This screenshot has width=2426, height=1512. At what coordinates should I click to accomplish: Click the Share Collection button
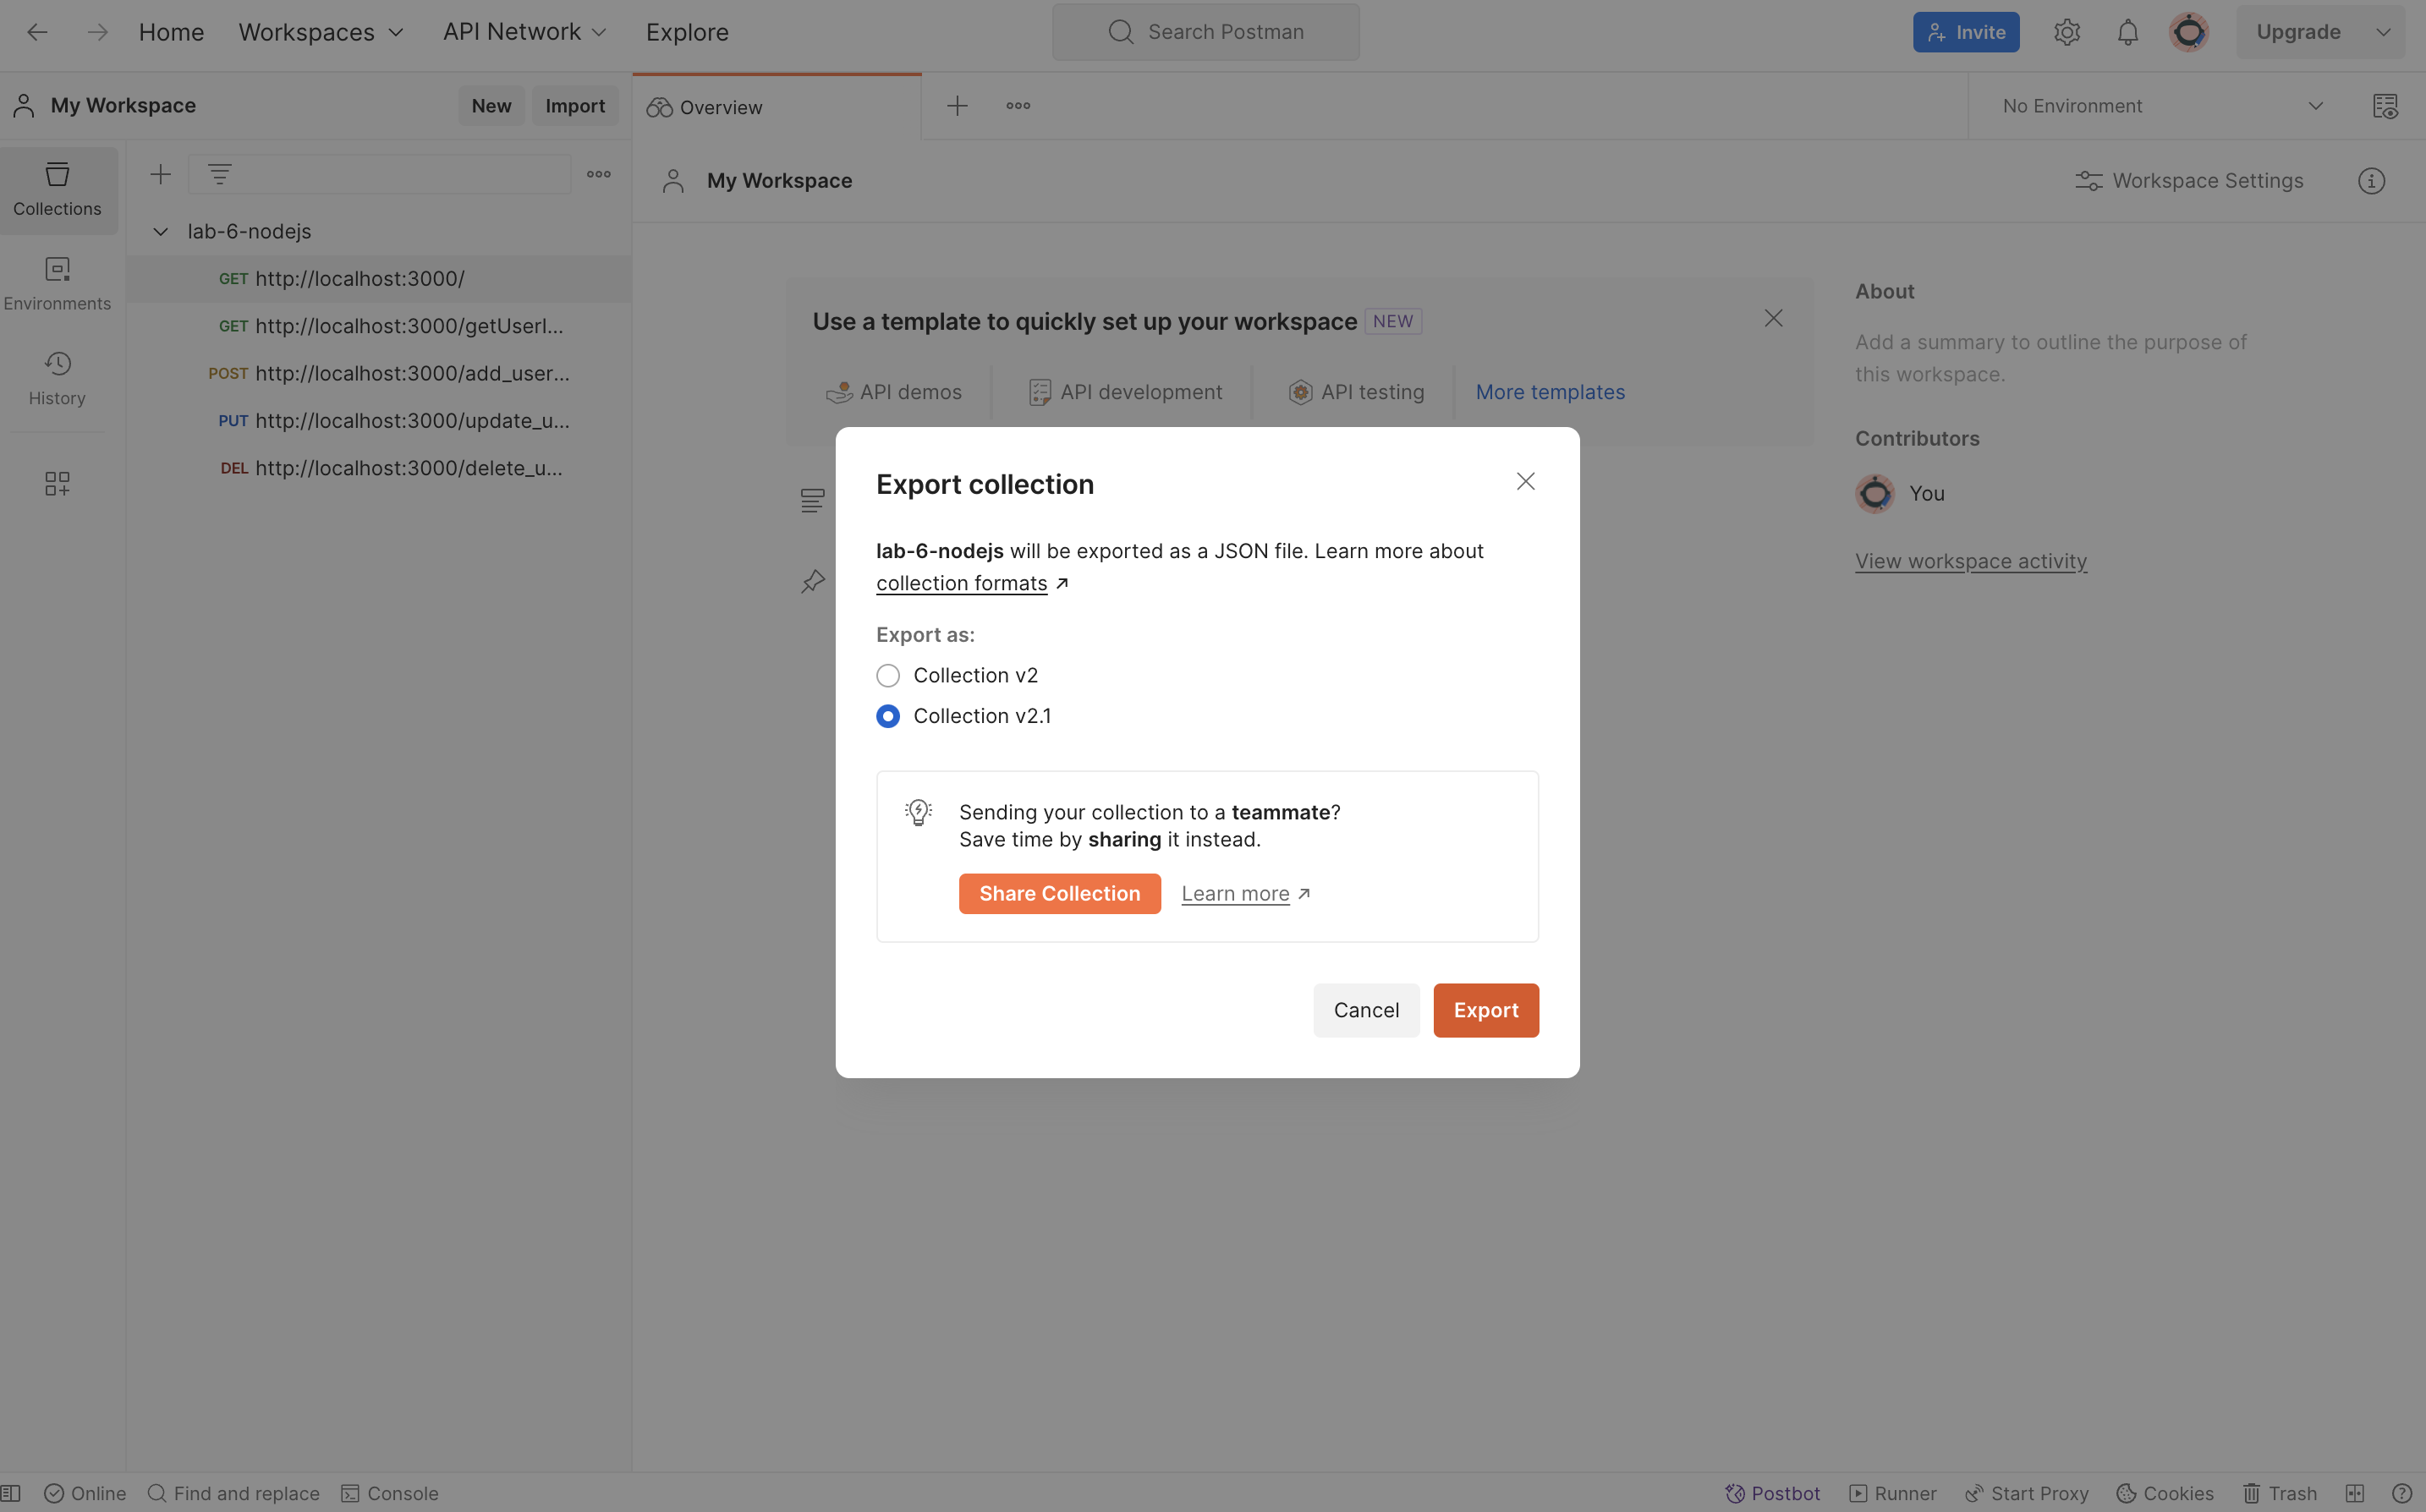click(x=1059, y=892)
